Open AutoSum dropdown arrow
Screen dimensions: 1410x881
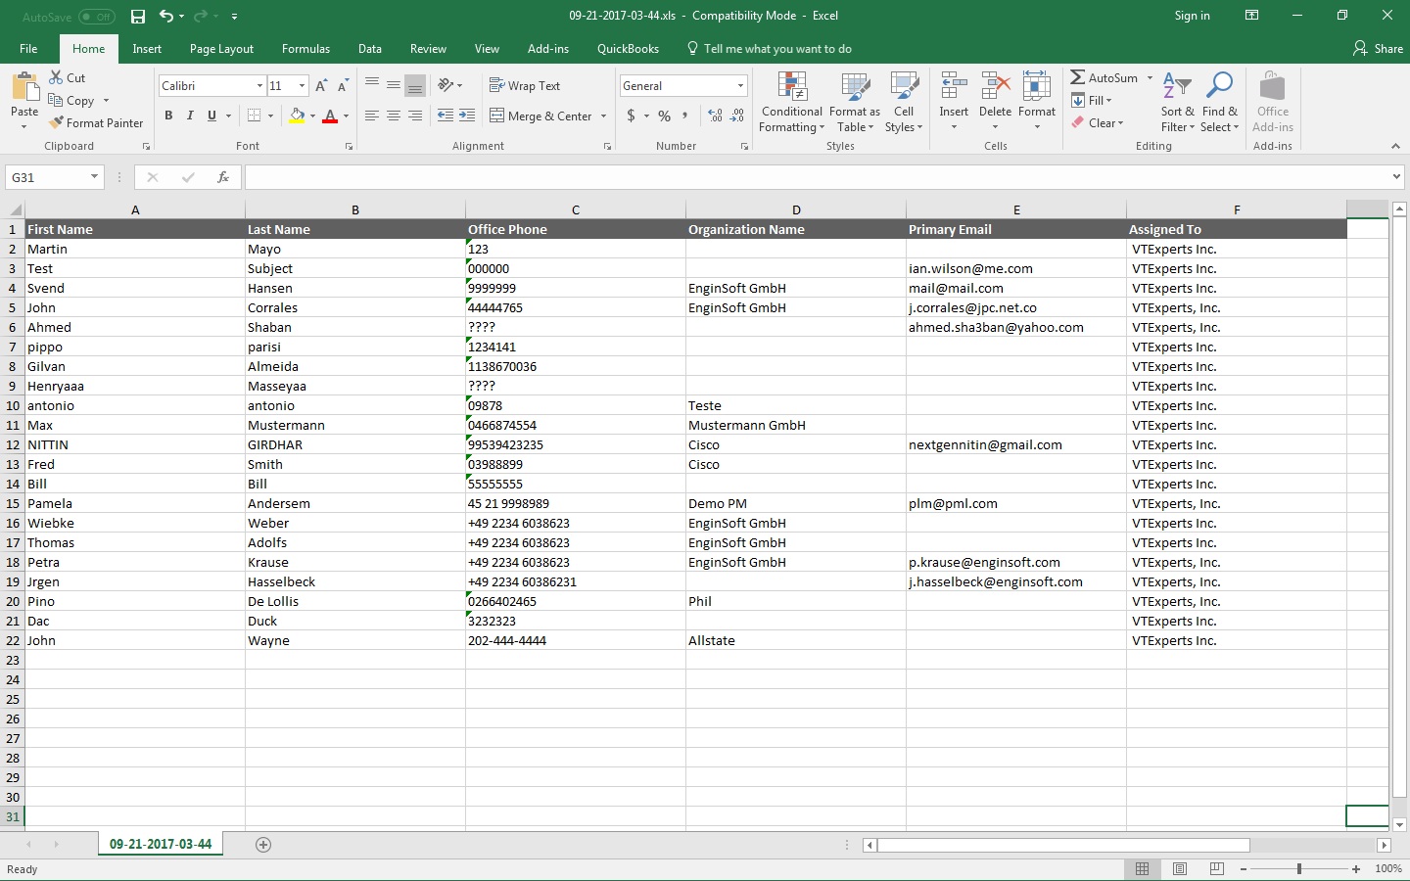1150,78
